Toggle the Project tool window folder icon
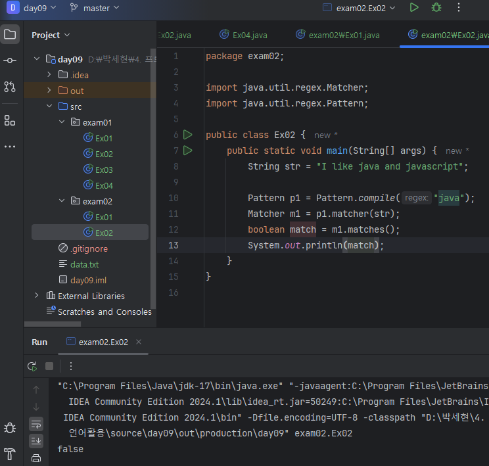Screen dimensions: 489x466 (x=10, y=34)
